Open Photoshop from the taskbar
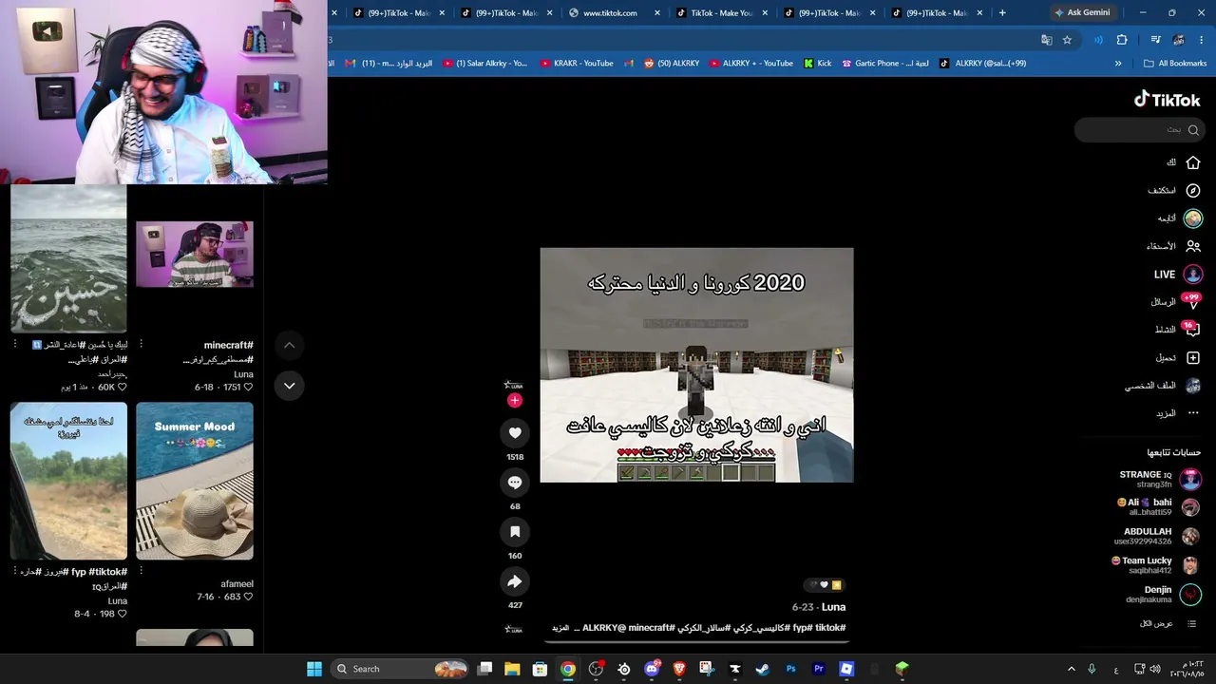 790,669
